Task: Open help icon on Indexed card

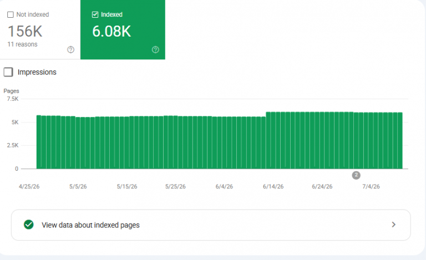Action: 155,50
